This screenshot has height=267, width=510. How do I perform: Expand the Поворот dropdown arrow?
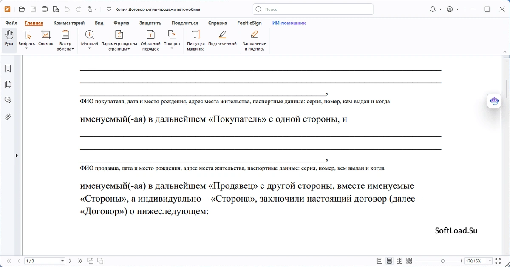click(172, 48)
